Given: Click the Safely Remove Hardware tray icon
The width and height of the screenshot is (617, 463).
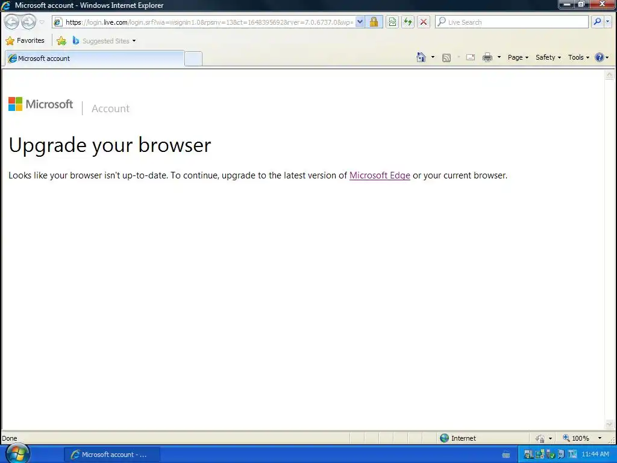Looking at the screenshot, I should (550, 455).
